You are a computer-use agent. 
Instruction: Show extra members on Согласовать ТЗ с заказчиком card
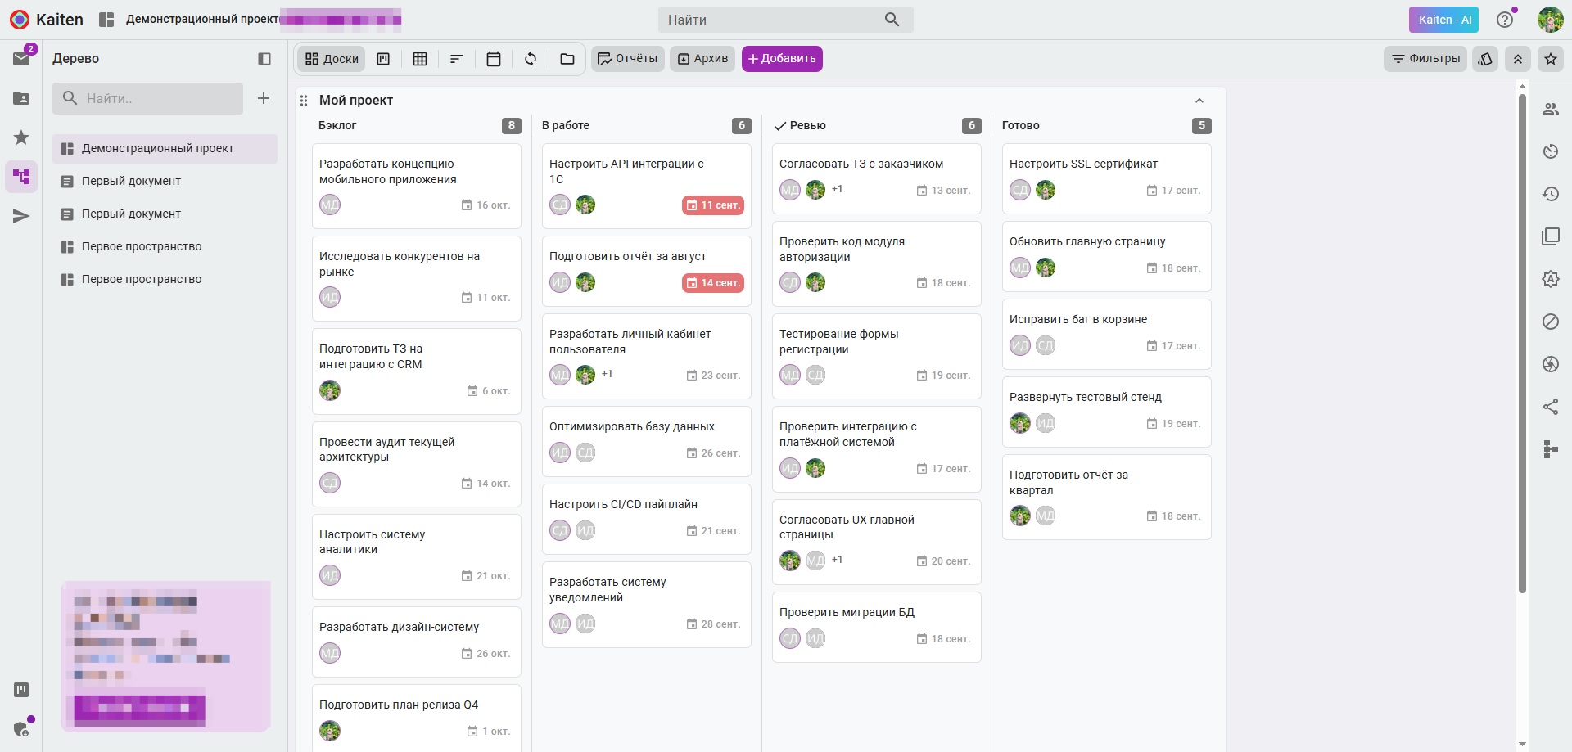[838, 189]
